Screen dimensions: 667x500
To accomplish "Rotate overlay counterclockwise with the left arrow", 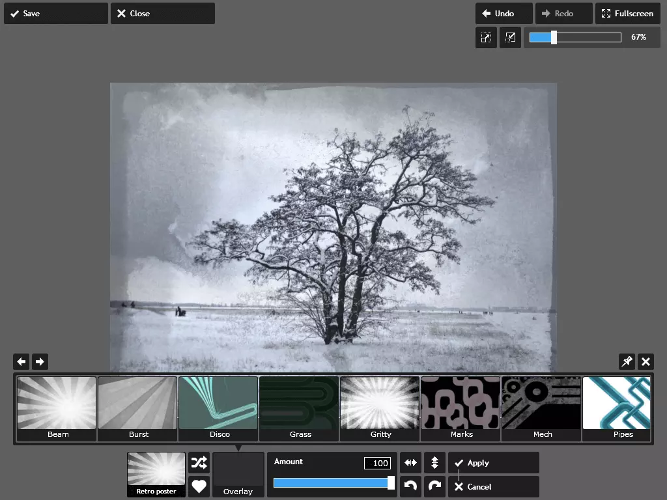I will click(x=410, y=486).
